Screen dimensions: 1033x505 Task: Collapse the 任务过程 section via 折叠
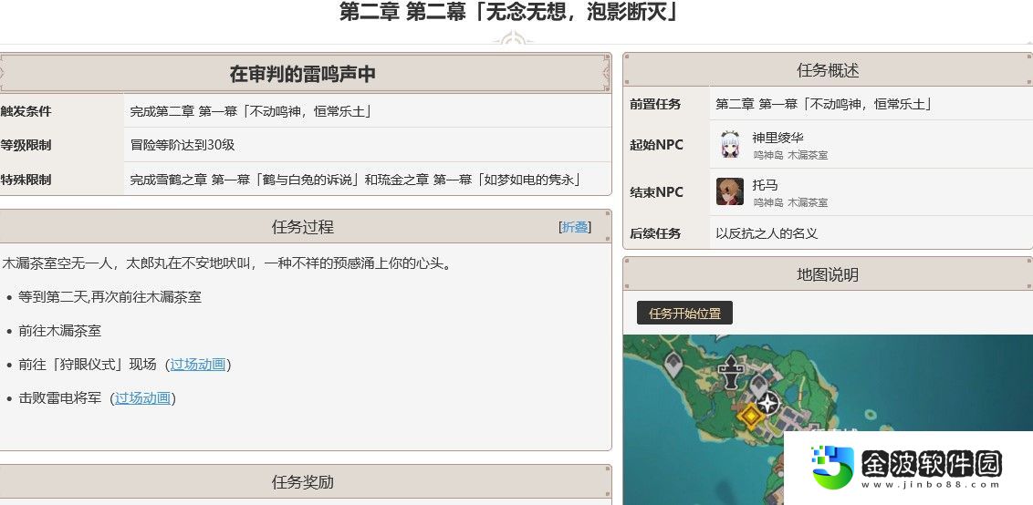point(575,227)
